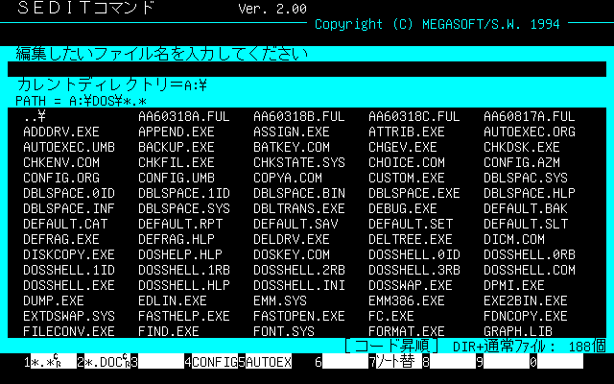Select CHKSTATE.SYS entry
This screenshot has height=384, width=614.
pyautogui.click(x=299, y=162)
